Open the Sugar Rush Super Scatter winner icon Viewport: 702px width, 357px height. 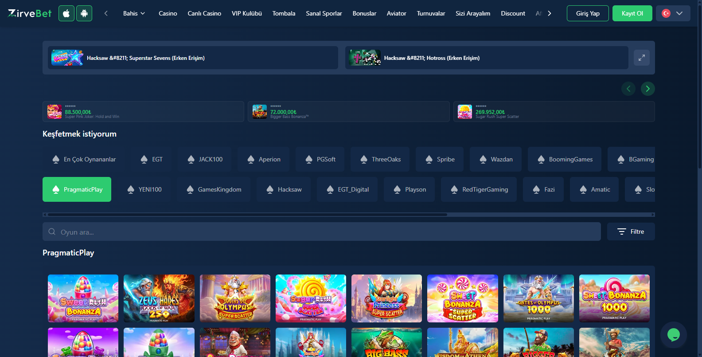click(465, 112)
